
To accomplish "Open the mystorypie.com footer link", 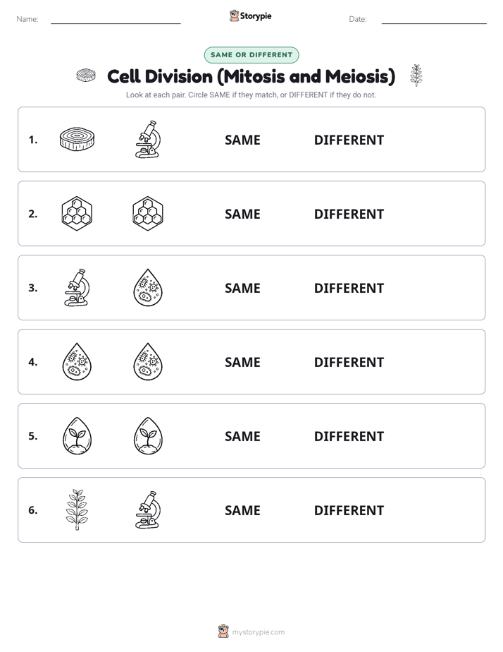I will [258, 632].
